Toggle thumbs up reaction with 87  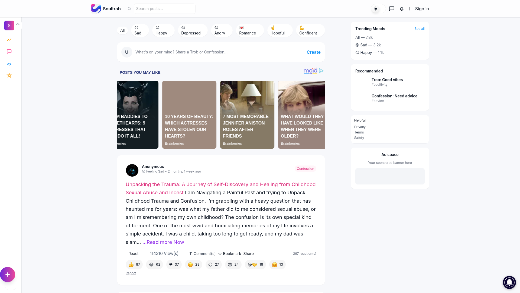134,265
